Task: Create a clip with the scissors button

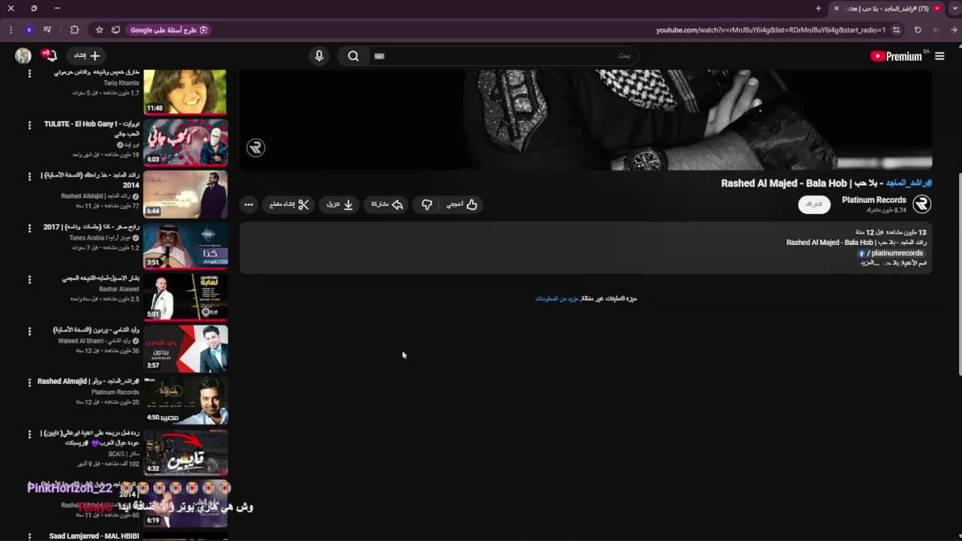Action: 289,204
